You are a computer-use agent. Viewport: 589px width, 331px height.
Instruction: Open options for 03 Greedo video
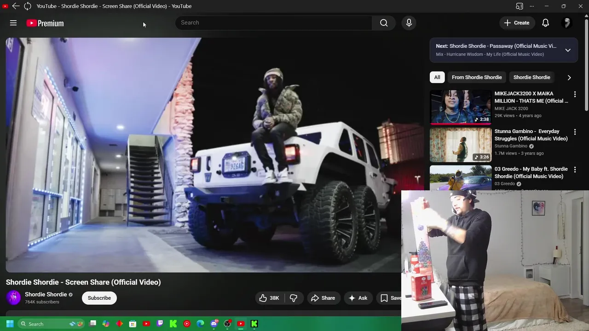[574, 170]
